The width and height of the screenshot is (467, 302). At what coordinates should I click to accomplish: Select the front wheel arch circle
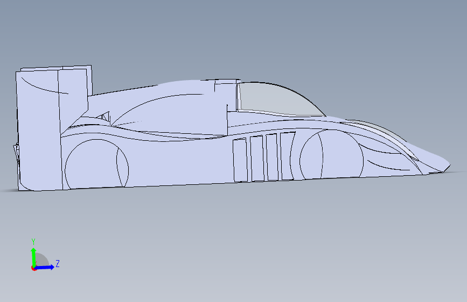coord(331,154)
